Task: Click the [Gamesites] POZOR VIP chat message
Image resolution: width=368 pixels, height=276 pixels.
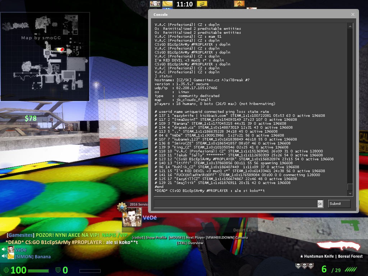Action: [x=67, y=235]
